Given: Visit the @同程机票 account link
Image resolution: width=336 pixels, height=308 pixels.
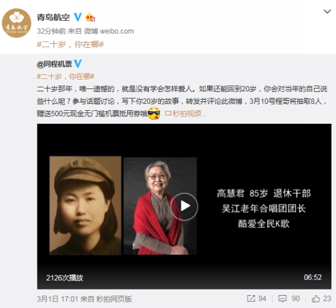Looking at the screenshot, I should click(x=54, y=64).
